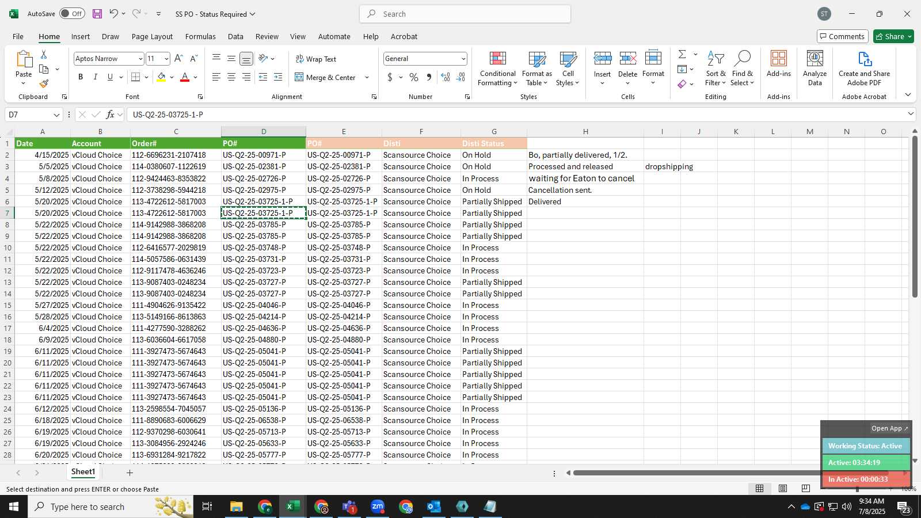This screenshot has height=518, width=921.
Task: Click the Add-ins button
Action: (x=779, y=63)
